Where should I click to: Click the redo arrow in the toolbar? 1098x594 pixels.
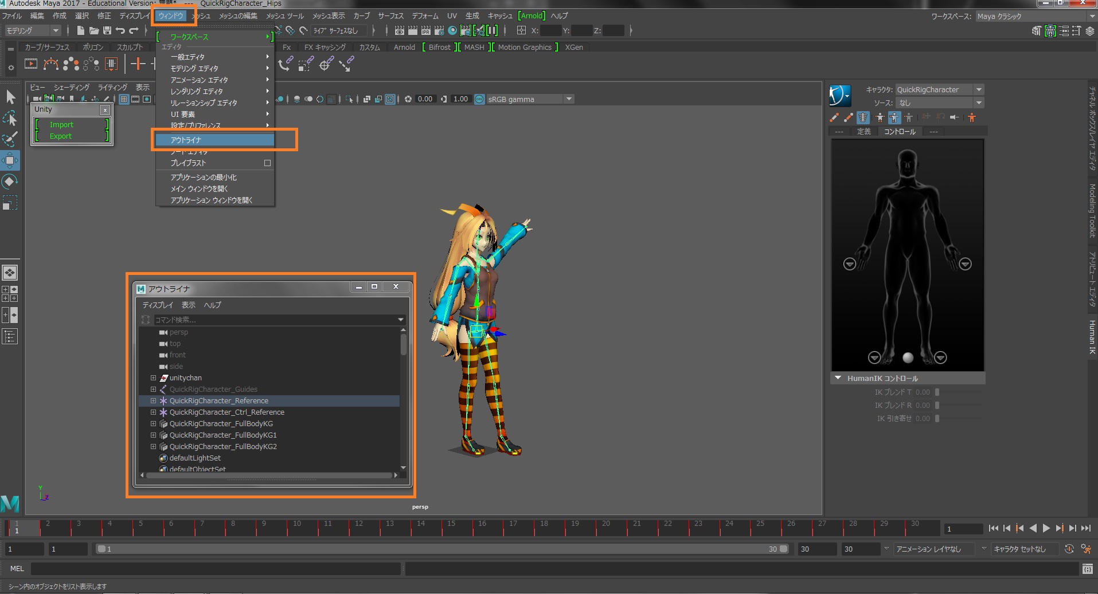tap(134, 30)
